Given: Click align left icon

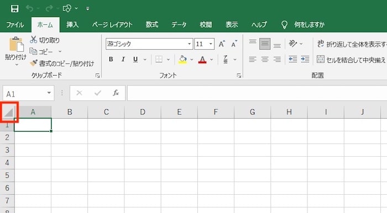Looking at the screenshot, I should (x=253, y=60).
